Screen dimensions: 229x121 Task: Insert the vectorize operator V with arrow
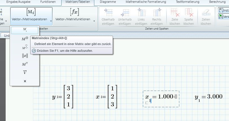pos(25,72)
